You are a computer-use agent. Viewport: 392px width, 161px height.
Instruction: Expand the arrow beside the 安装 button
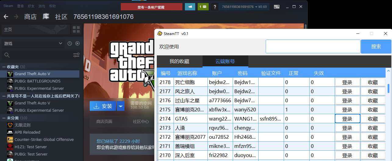tap(121, 106)
